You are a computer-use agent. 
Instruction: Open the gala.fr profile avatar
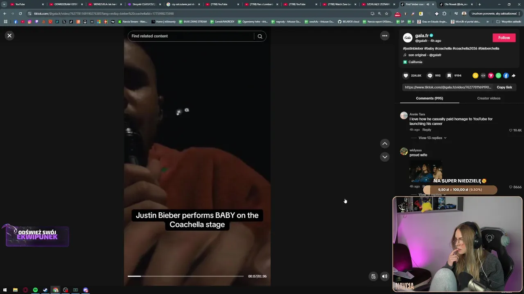(407, 38)
